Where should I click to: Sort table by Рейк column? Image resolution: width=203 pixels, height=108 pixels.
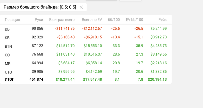(x=162, y=20)
